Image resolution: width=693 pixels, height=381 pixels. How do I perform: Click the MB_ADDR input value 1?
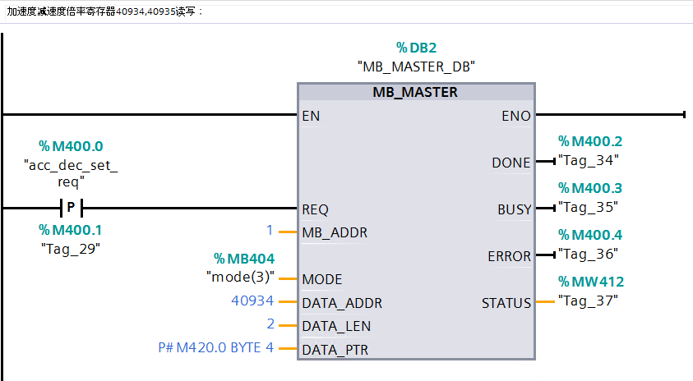coord(269,232)
